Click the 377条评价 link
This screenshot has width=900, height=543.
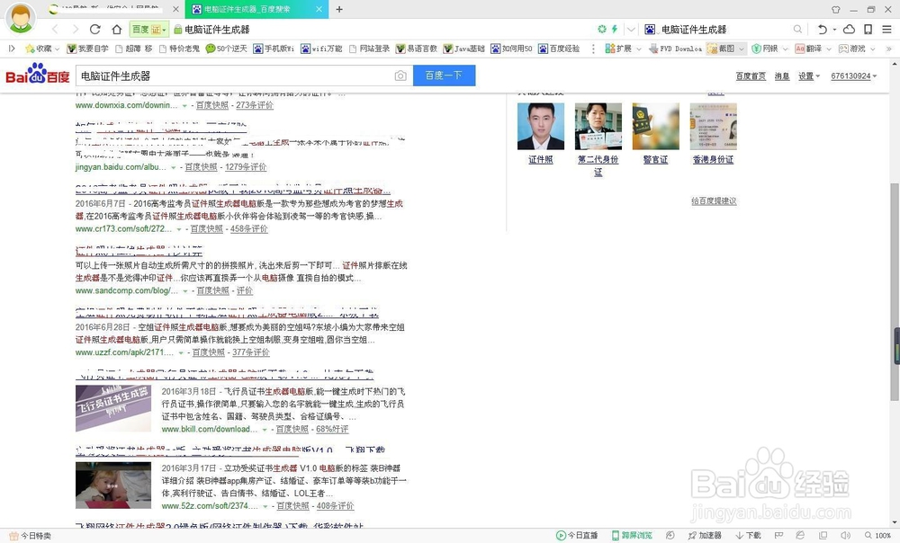pos(251,352)
